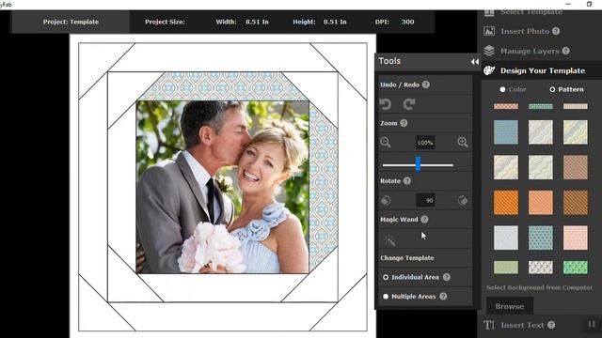
Task: Click the Redo arrow icon
Action: 409,104
